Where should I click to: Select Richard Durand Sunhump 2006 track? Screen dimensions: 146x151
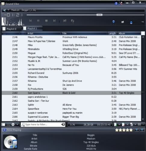(x=71, y=73)
